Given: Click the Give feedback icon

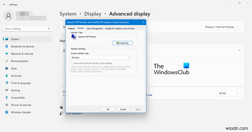Looking at the screenshot, I should (x=61, y=113).
